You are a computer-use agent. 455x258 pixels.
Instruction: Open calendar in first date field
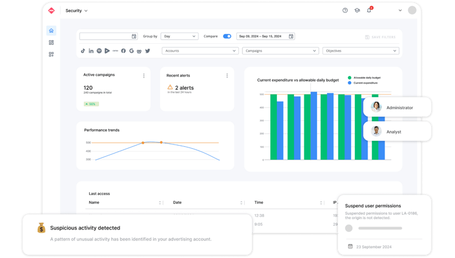(x=134, y=36)
